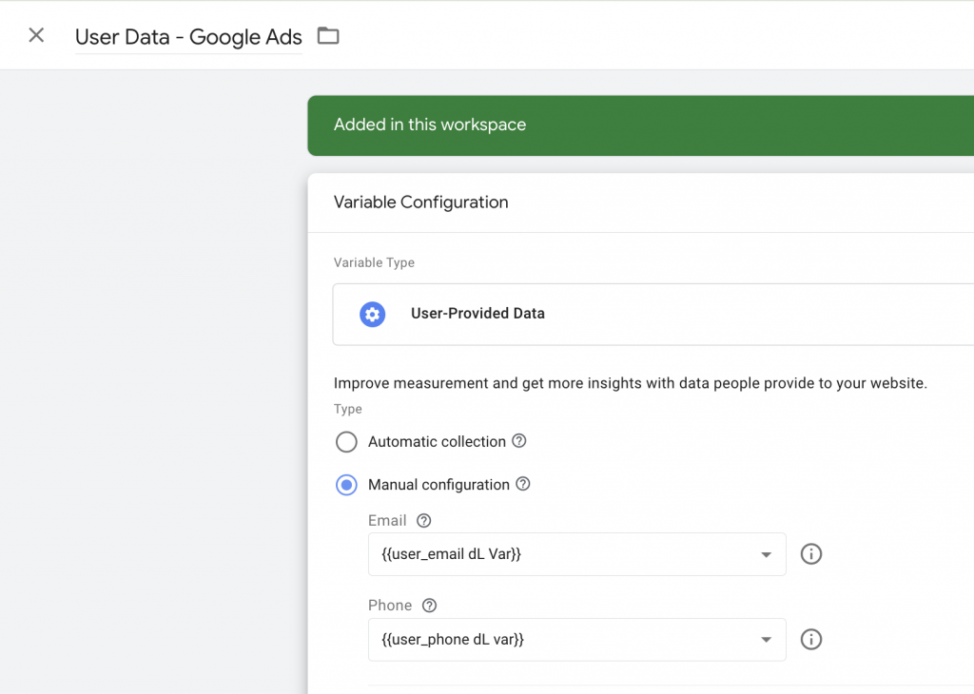Click the Improve measurement description text
Image resolution: width=974 pixels, height=694 pixels.
coord(630,383)
